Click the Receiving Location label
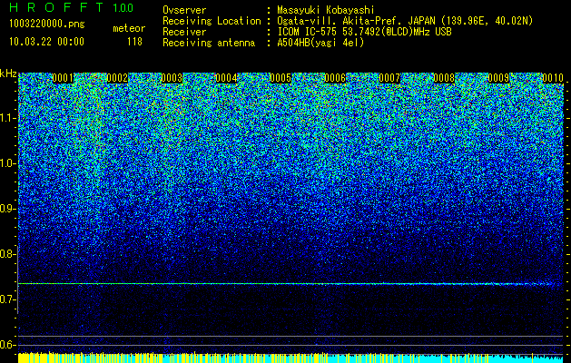 [212, 21]
